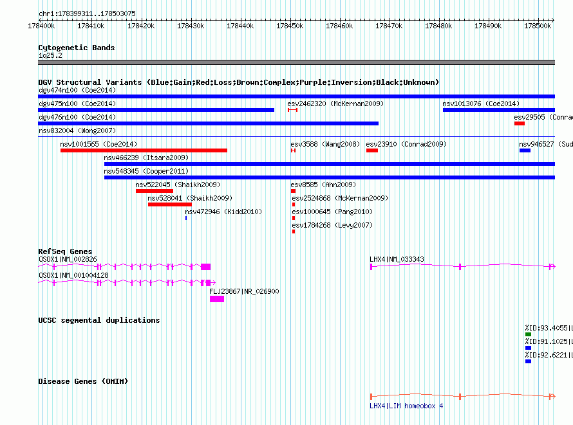Open the LHX4|NM_033343 RefSeq gene label
573x425 pixels.
click(397, 259)
